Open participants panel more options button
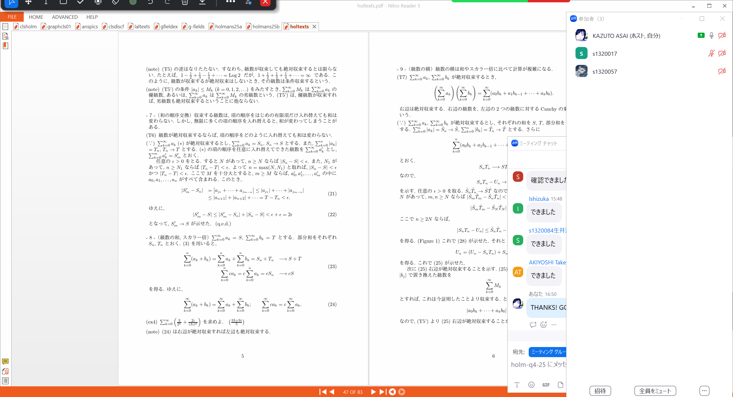Screen dimensions: 733x397 click(704, 391)
